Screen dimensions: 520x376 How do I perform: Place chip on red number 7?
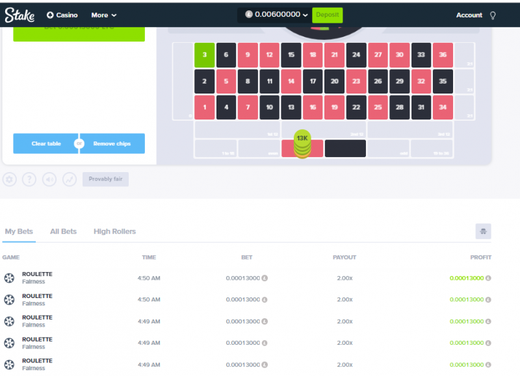click(248, 107)
